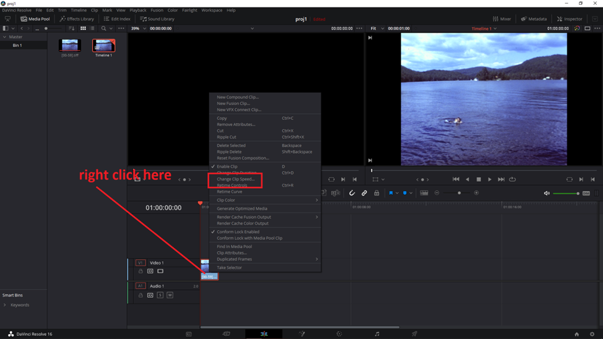Open the flag color dropdown arrow
Viewport: 603px width, 339px height.
397,193
